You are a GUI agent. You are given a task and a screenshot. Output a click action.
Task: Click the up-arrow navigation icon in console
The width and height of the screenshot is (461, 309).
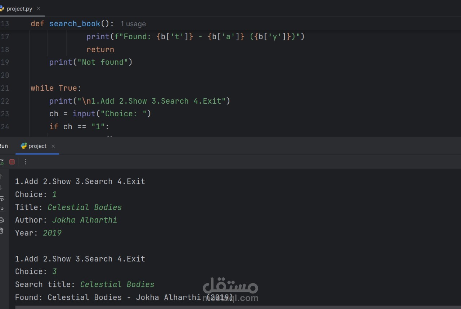(x=1, y=177)
